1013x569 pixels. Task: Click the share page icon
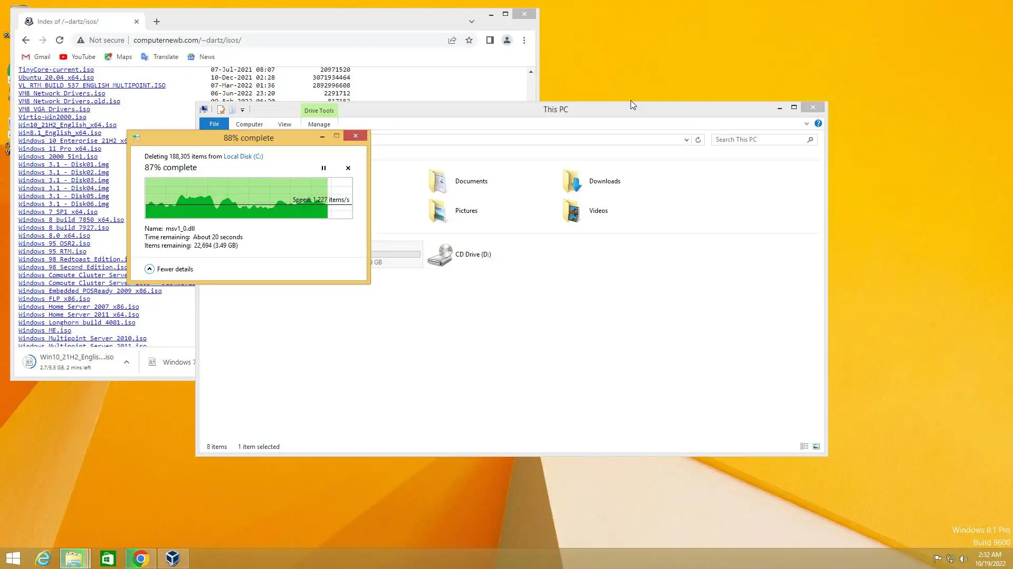[x=452, y=40]
